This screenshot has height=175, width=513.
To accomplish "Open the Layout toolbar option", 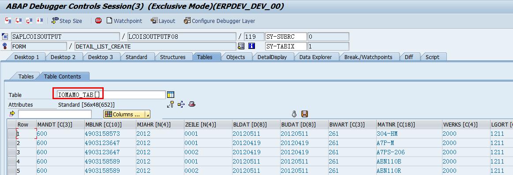I will [x=163, y=21].
